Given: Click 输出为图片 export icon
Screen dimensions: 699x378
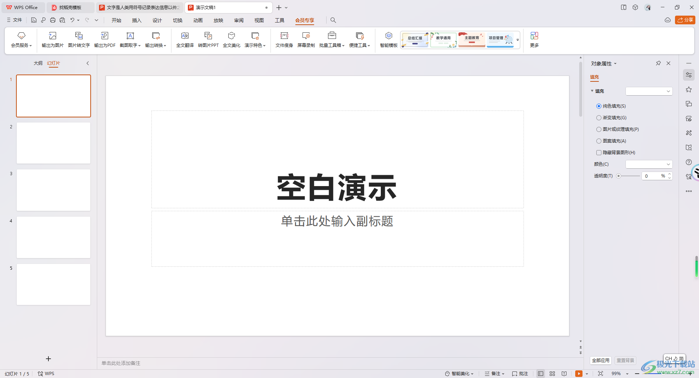Looking at the screenshot, I should click(52, 40).
